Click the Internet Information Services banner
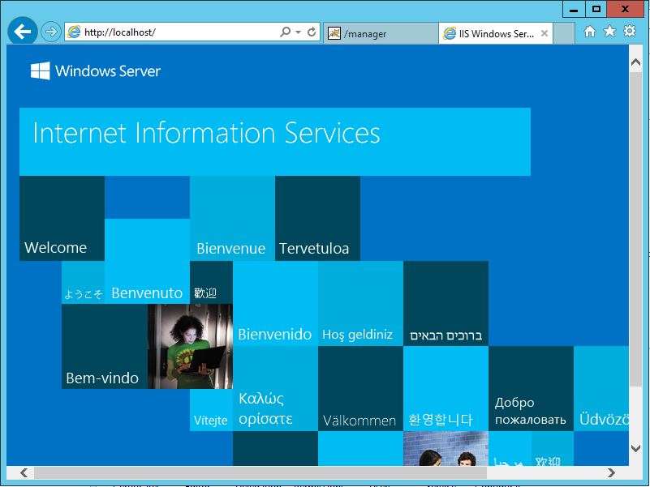The height and width of the screenshot is (487, 650). [x=275, y=142]
